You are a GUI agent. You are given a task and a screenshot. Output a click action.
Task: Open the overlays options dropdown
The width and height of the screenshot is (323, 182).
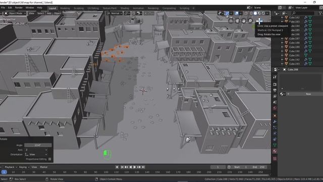240,13
